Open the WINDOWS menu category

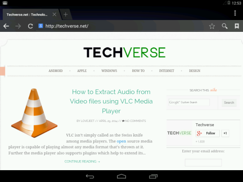point(109,71)
